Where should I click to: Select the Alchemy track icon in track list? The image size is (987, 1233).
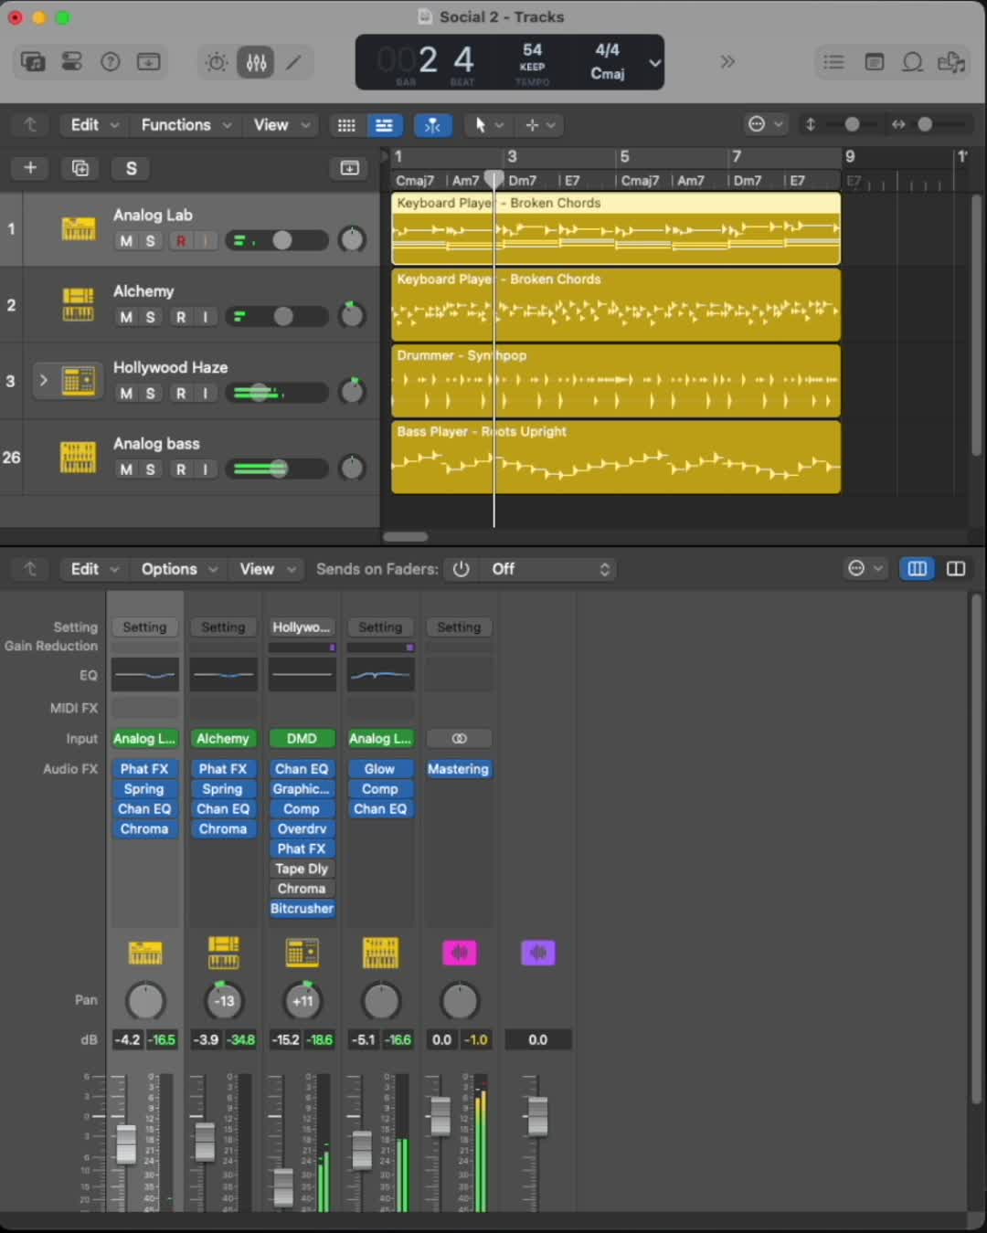tap(78, 304)
